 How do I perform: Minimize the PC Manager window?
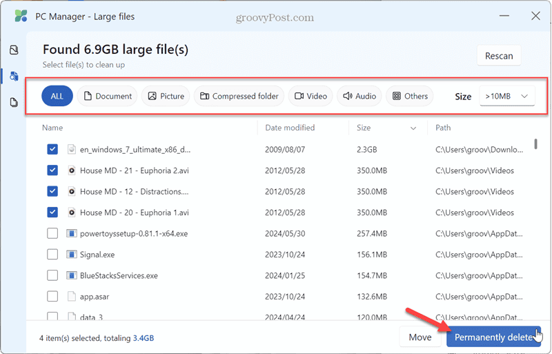click(504, 16)
